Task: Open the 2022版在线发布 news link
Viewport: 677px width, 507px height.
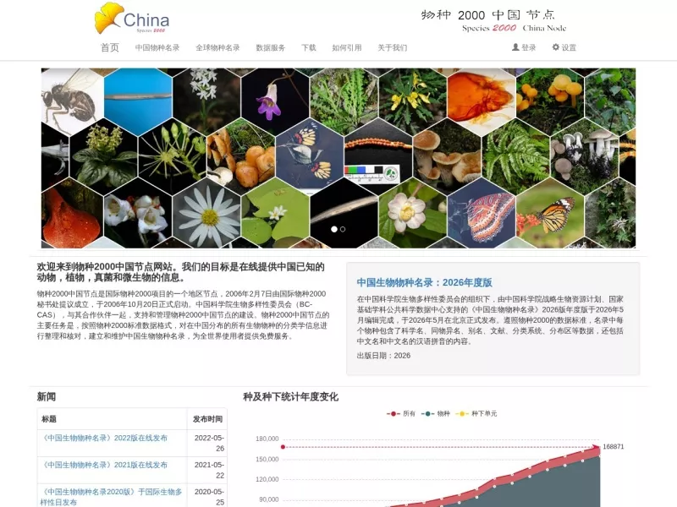Action: tap(103, 438)
